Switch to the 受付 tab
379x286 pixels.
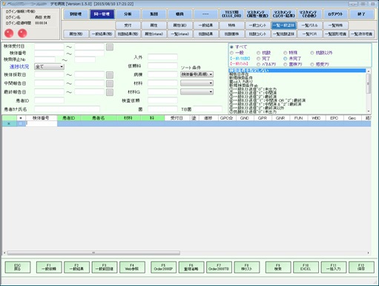[x=128, y=25]
